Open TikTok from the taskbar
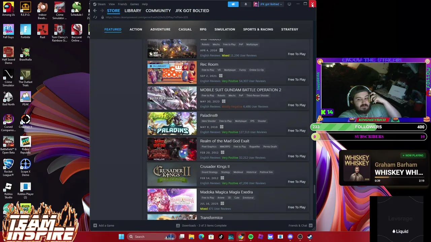The image size is (431, 242). click(x=221, y=237)
